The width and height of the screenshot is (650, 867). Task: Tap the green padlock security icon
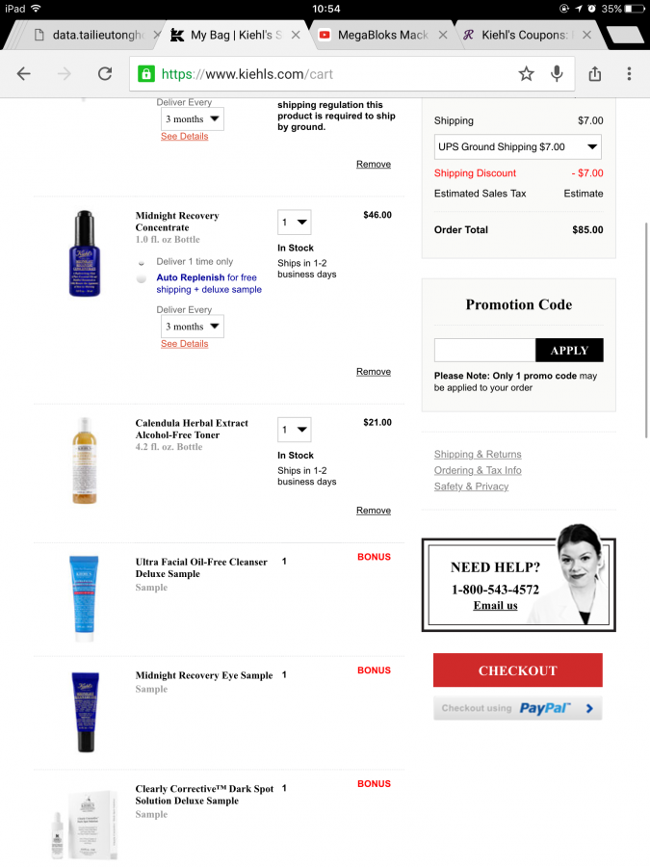[146, 74]
